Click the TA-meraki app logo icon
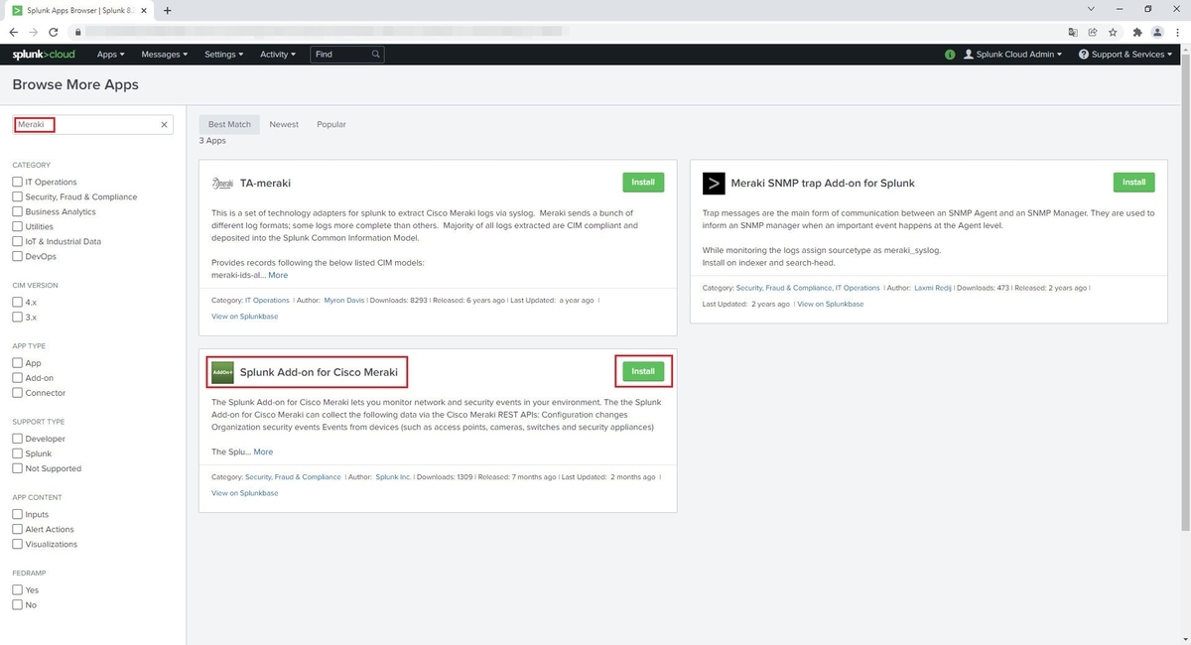 click(x=222, y=183)
